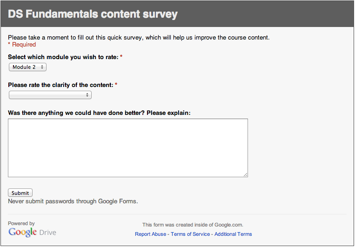Click "This form was created inside" text
Viewport: 355px width, 247px height.
[193, 225]
